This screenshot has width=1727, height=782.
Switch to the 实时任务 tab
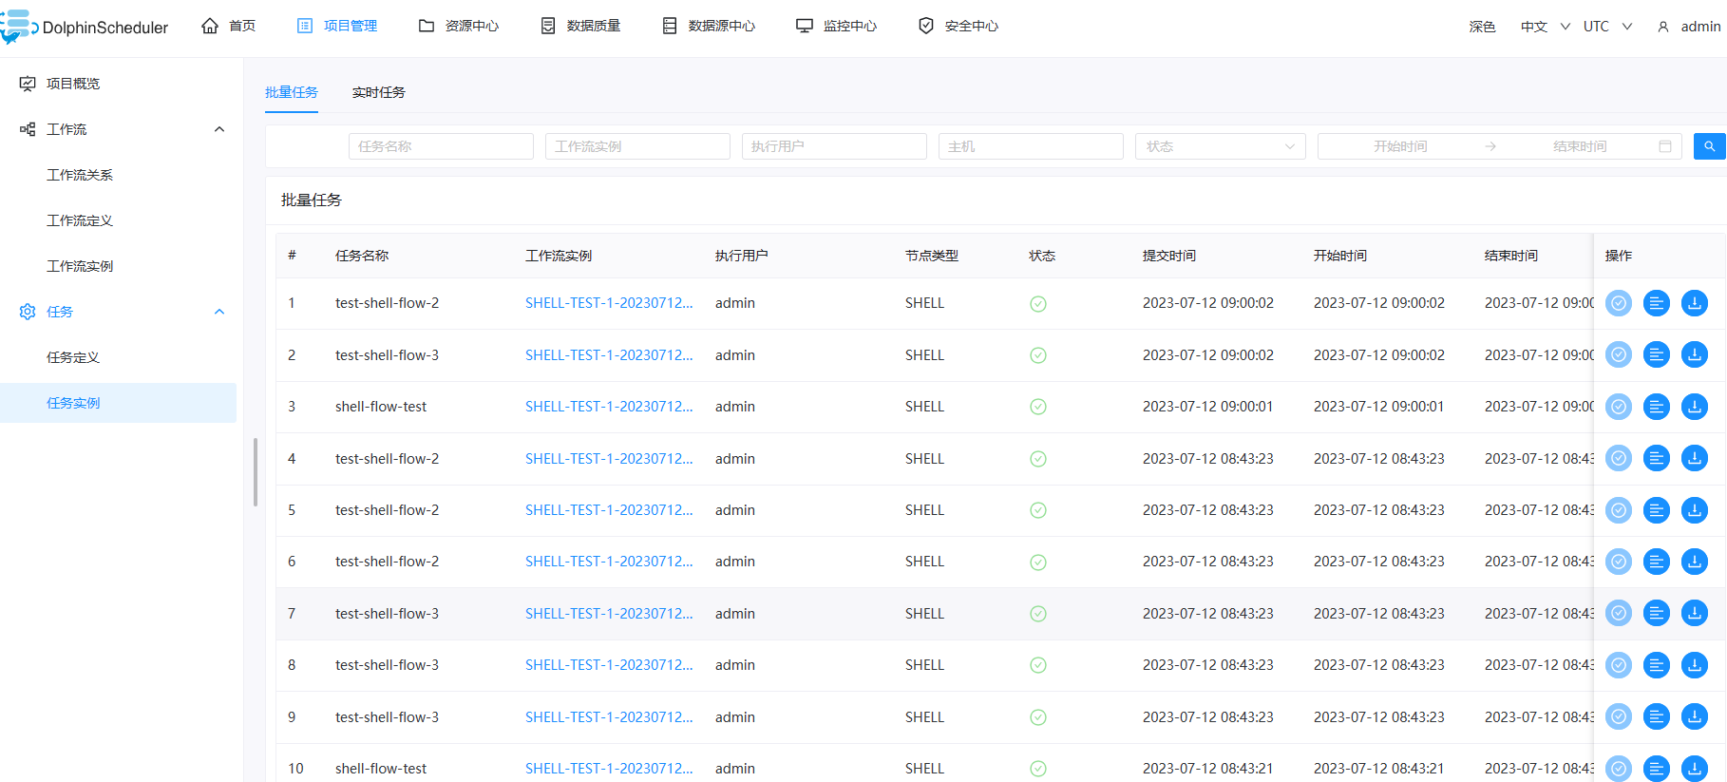[x=379, y=92]
